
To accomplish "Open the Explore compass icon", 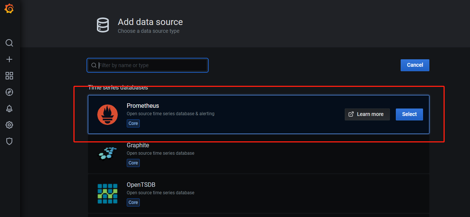I will click(9, 92).
